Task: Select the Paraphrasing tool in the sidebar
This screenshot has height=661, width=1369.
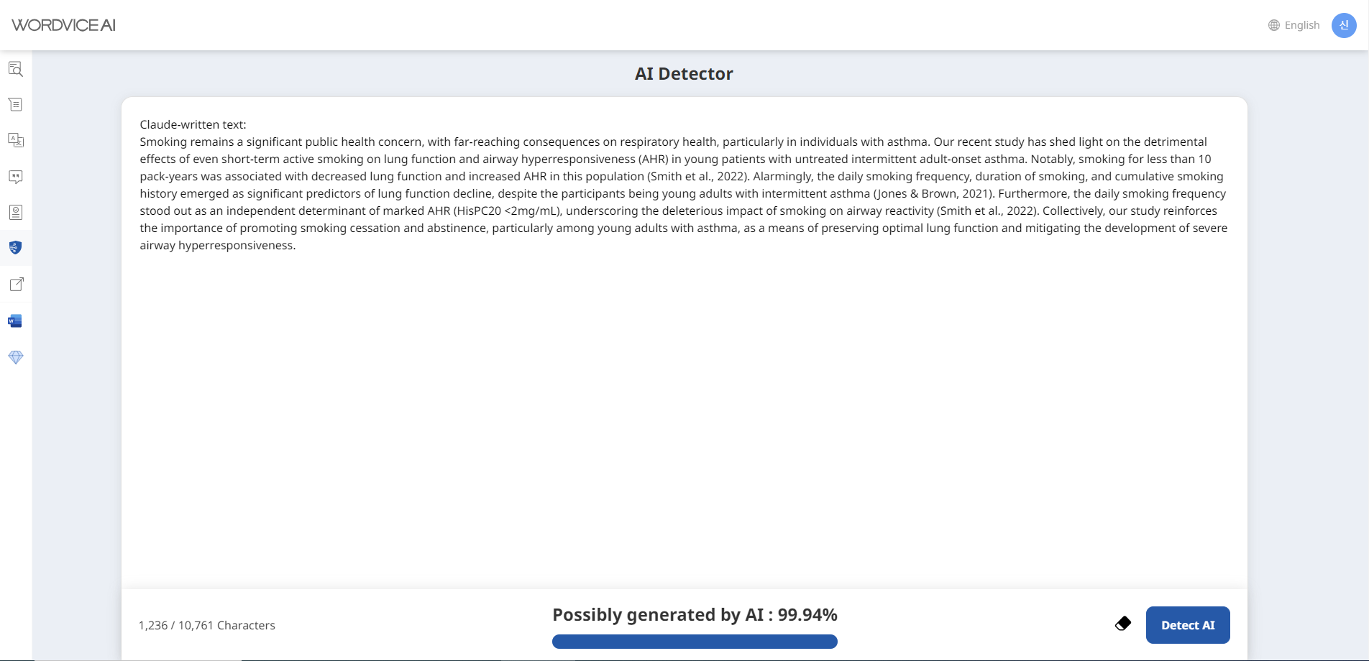Action: tap(15, 104)
